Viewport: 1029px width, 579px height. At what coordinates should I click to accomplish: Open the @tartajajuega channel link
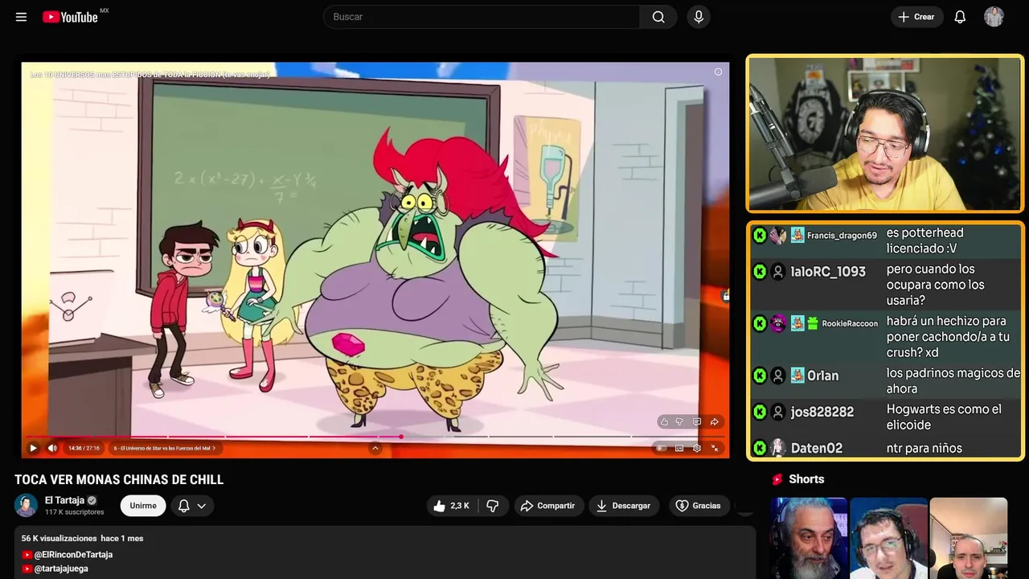click(61, 569)
